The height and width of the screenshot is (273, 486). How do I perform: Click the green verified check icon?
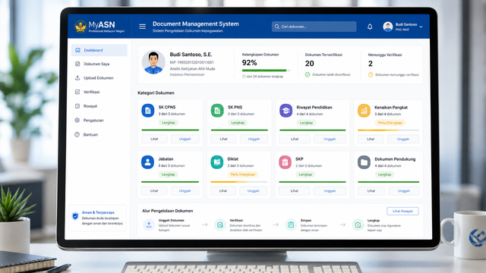click(308, 74)
